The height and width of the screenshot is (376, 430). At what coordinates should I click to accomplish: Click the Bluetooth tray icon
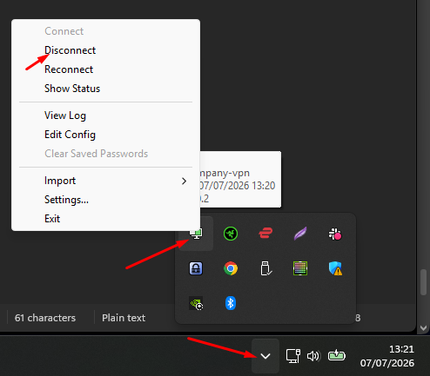(x=231, y=303)
